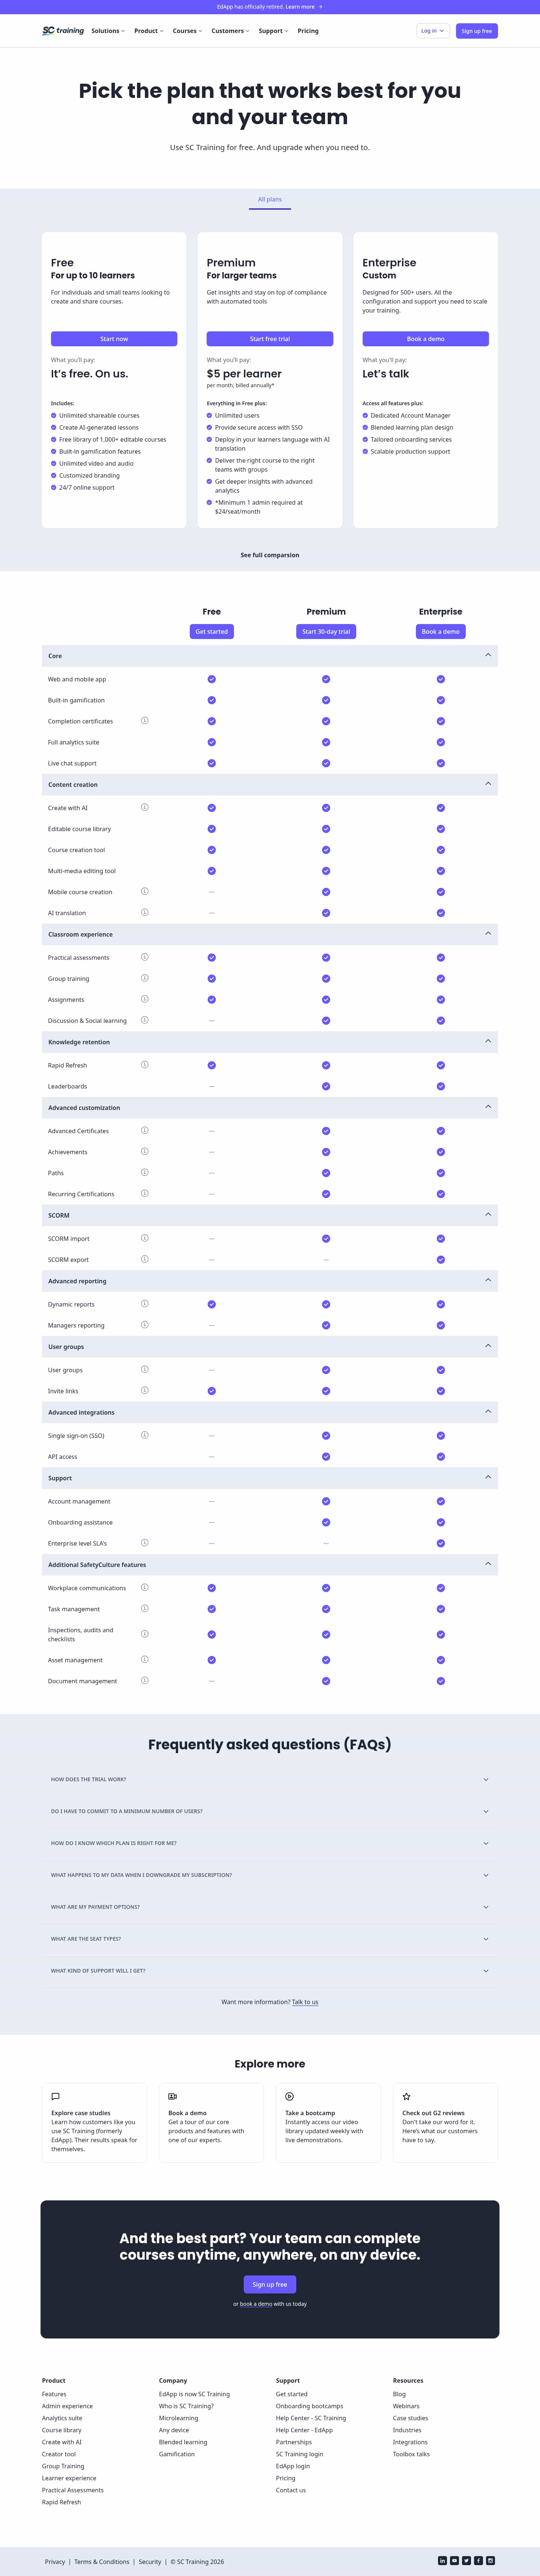This screenshot has width=540, height=2576.
Task: Collapse the Content creation section
Action: 488,784
